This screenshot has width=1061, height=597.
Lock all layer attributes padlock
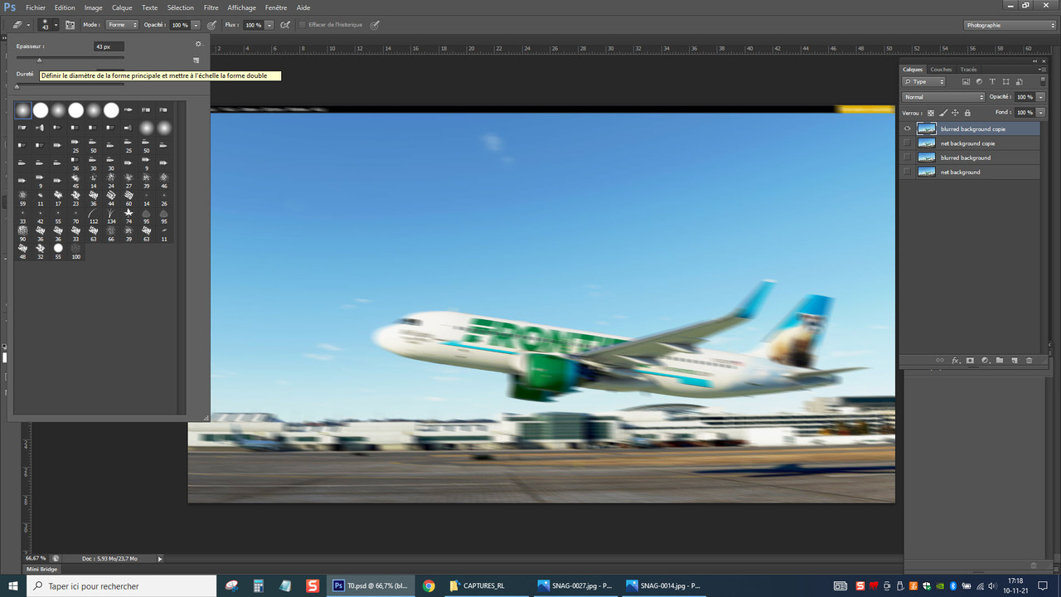point(967,113)
